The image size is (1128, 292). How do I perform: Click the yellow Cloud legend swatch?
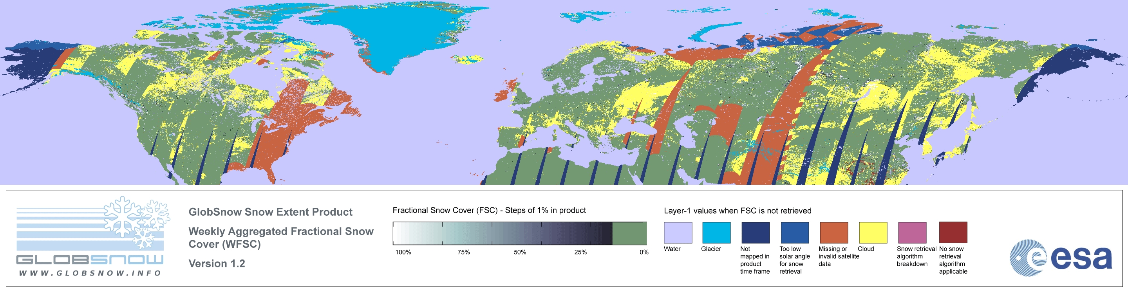873,233
